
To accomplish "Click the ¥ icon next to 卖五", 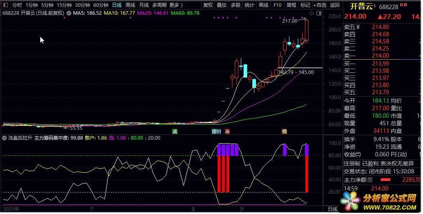I will pos(358,27).
